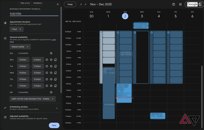Open the Support help icon
Viewport: 204px width, 130px height.
pyautogui.click(x=173, y=4)
